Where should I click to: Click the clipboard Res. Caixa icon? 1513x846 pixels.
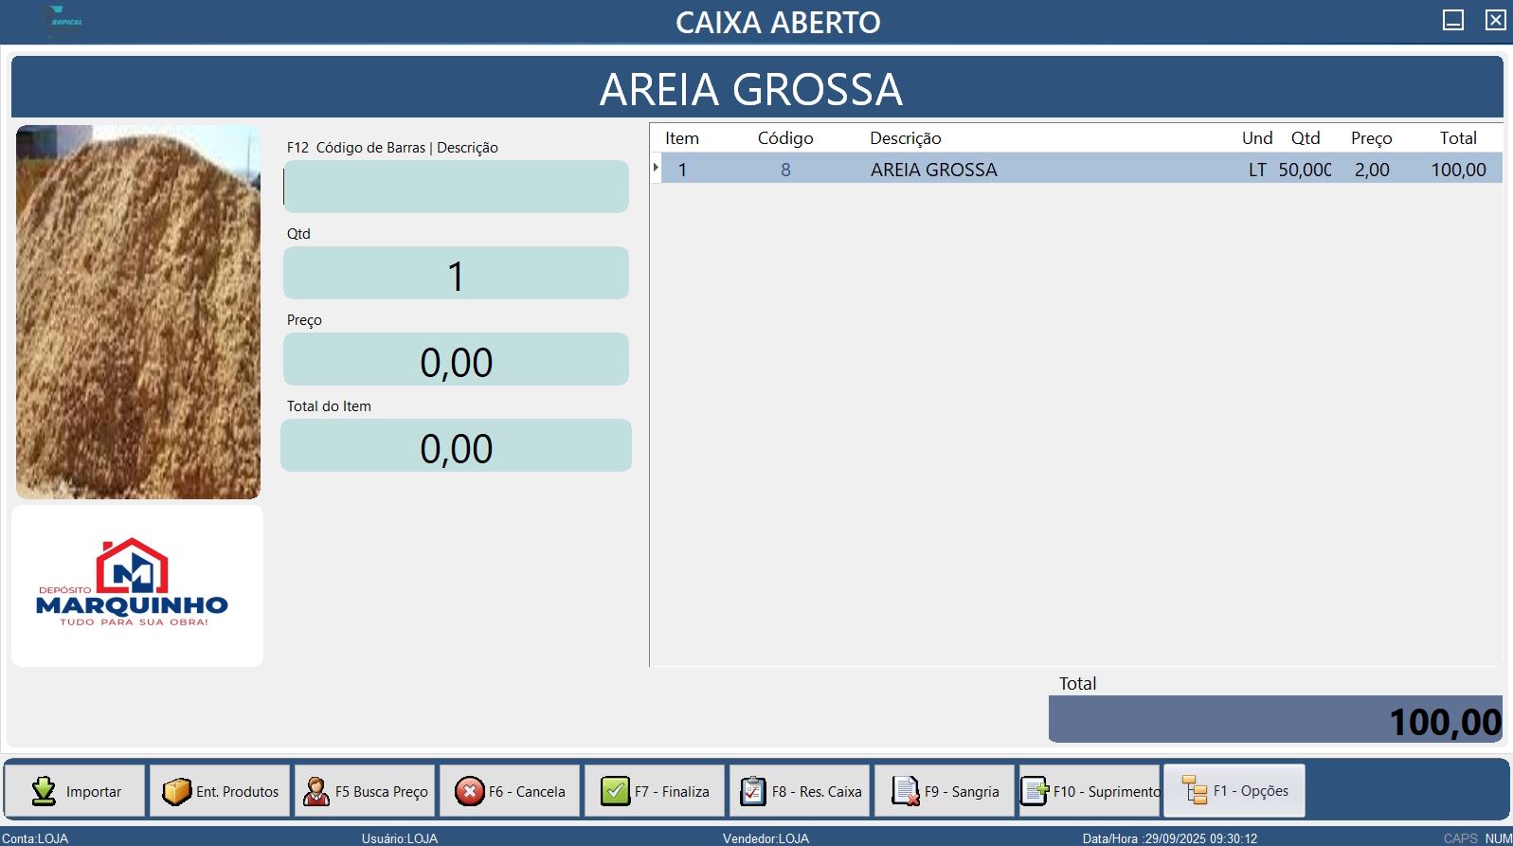753,791
